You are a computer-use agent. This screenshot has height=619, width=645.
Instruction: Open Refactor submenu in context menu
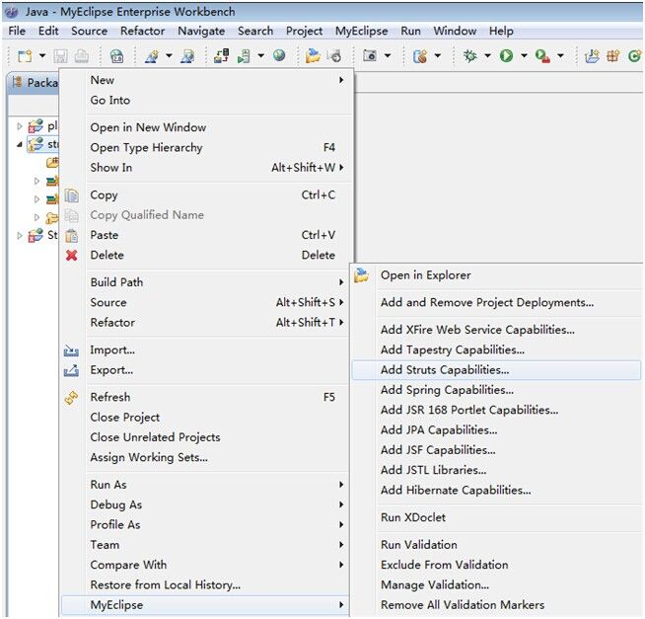206,323
